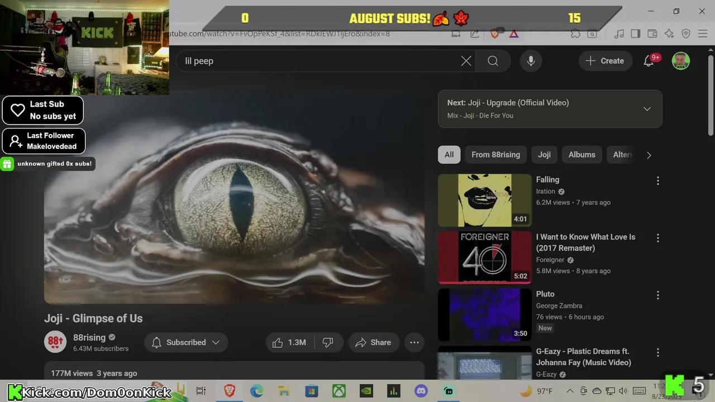715x402 pixels.
Task: Open browser extensions puzzle icon
Action: tap(575, 33)
